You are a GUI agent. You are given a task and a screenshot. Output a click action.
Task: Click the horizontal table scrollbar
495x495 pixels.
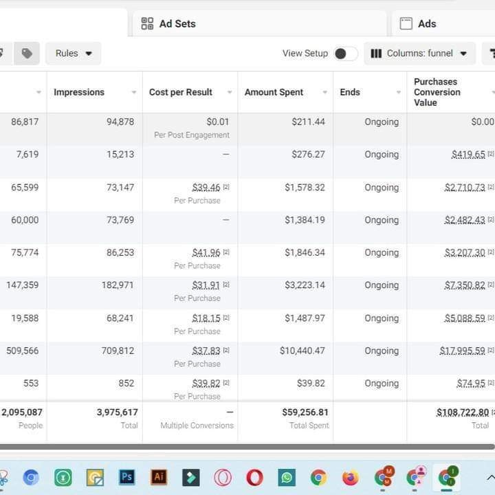tap(247, 447)
